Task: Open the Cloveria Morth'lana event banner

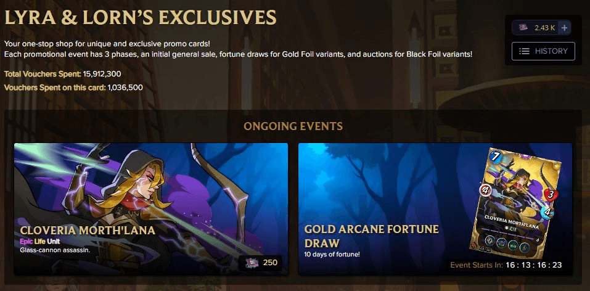Action: 151,209
